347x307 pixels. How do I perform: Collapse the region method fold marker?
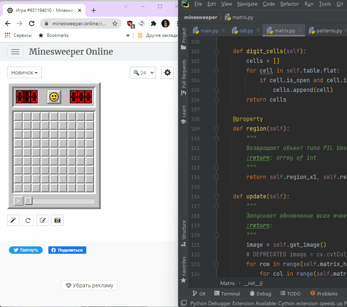point(217,129)
